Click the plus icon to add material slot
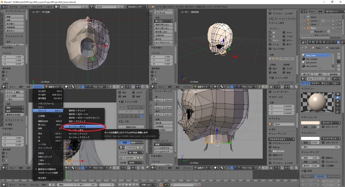Image resolution: width=345 pixels, height=187 pixels. pyautogui.click(x=338, y=55)
